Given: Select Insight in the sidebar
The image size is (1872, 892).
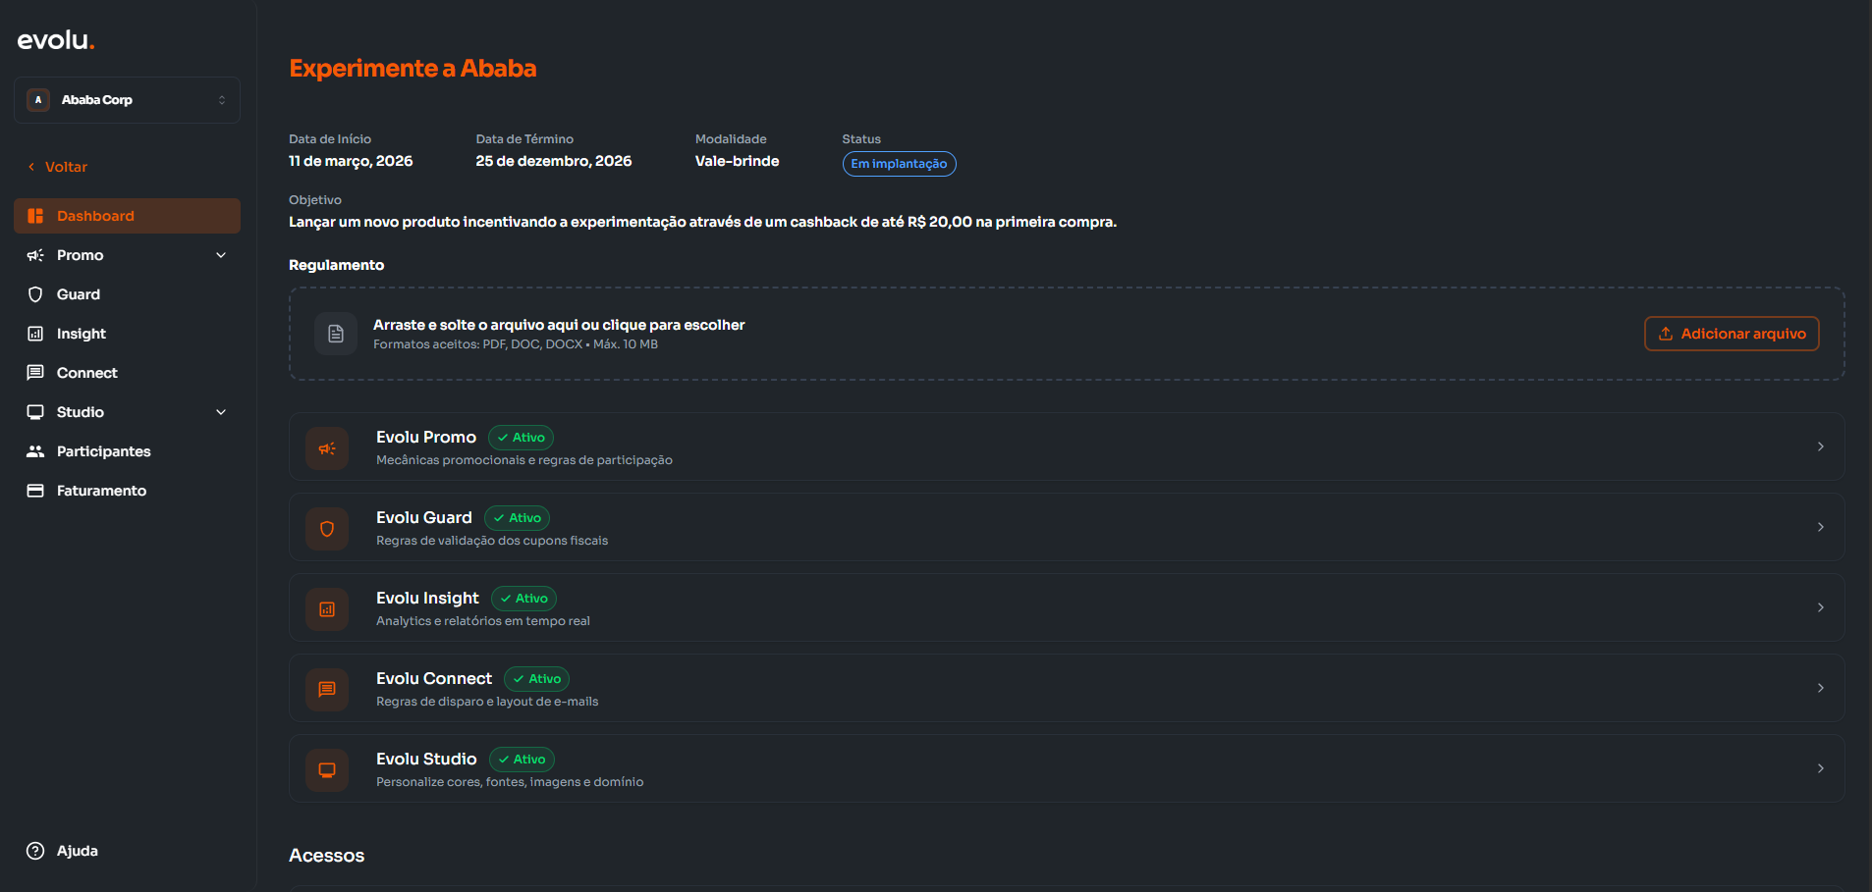Looking at the screenshot, I should pyautogui.click(x=81, y=334).
